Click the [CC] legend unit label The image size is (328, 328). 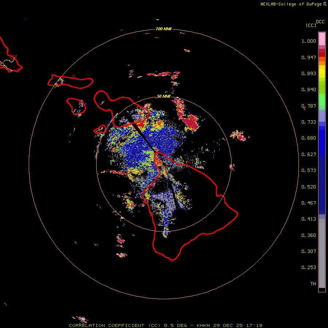[311, 26]
